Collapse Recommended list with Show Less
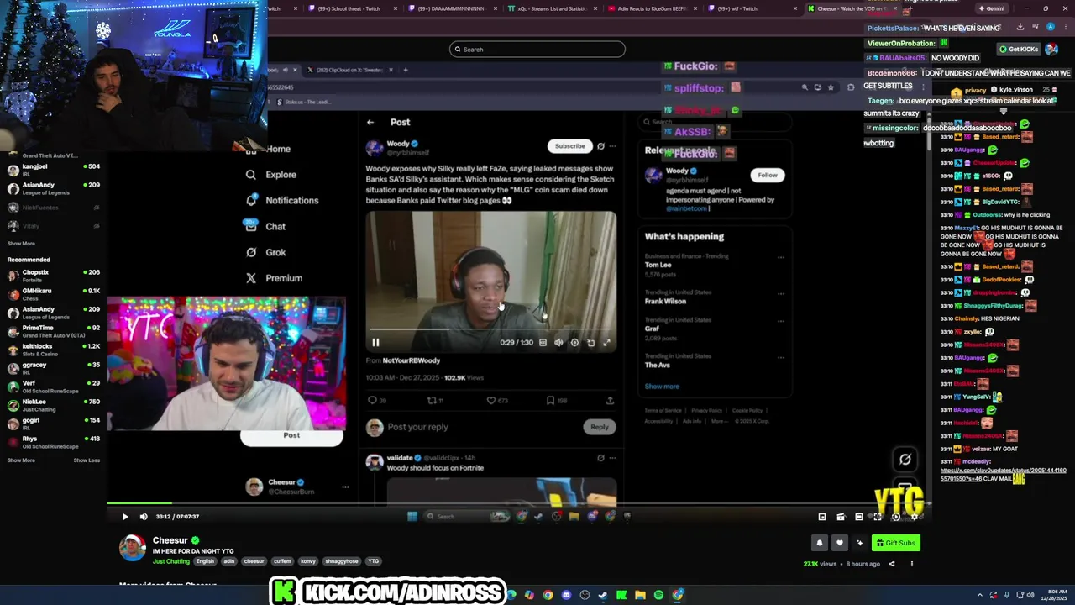 pos(87,460)
